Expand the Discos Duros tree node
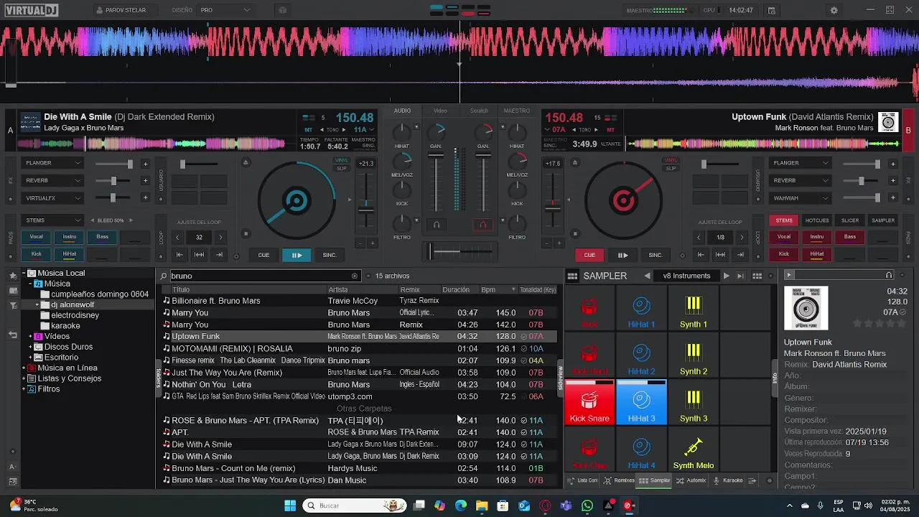Image resolution: width=919 pixels, height=517 pixels. [30, 347]
